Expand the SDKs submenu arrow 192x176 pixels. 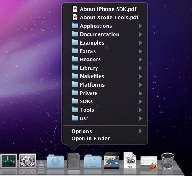pos(141,102)
